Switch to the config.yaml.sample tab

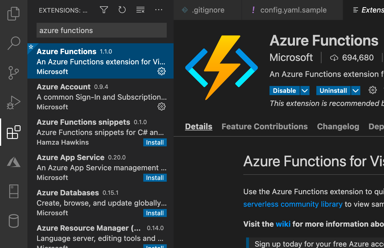(293, 10)
